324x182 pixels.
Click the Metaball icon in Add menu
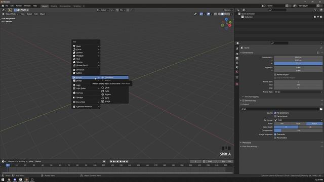[74, 56]
